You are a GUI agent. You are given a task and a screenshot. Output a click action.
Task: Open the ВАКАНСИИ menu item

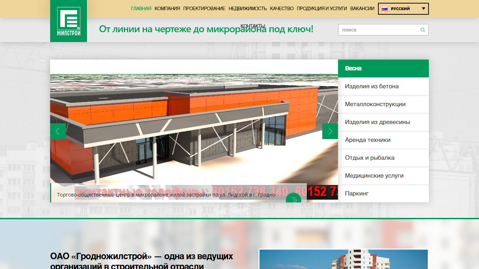(x=362, y=8)
